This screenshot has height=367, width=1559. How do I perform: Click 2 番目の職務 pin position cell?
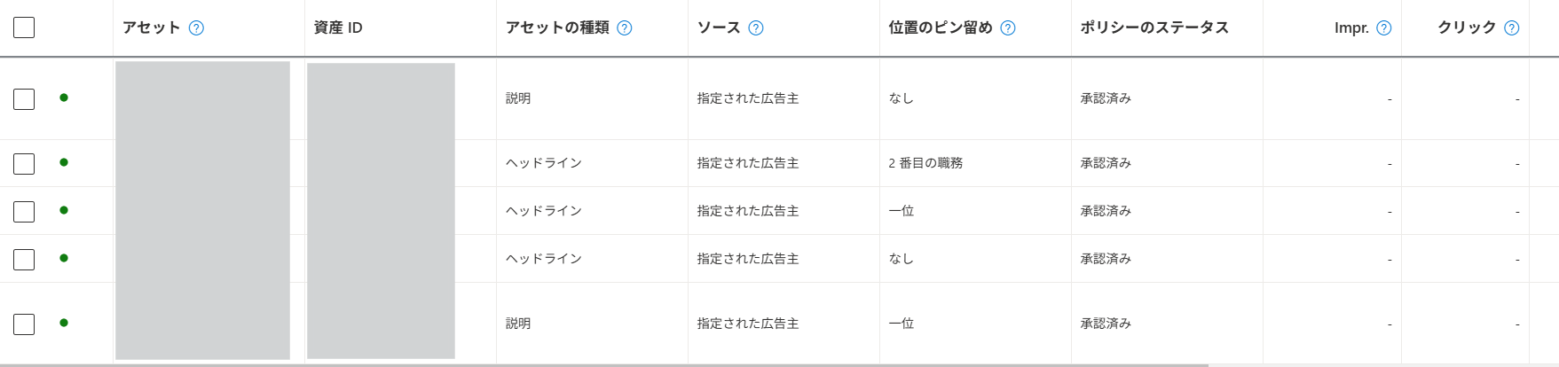(x=925, y=163)
